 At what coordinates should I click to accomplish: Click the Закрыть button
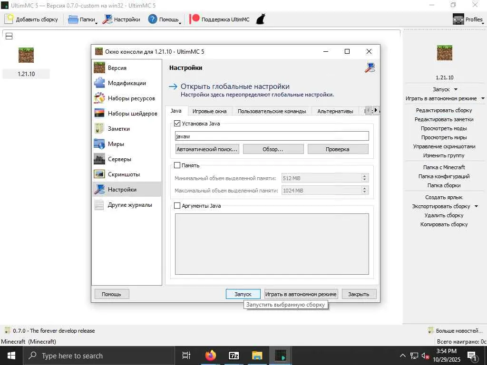[359, 294]
